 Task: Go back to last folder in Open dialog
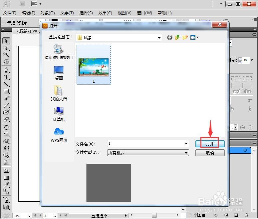point(170,38)
